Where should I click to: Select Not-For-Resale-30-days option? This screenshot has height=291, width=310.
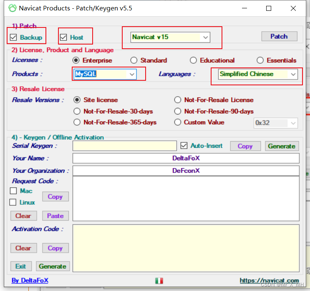(77, 111)
